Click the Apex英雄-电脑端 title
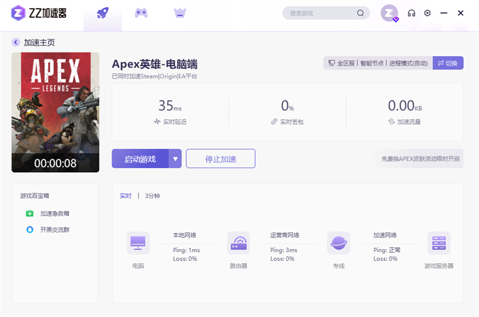Screen dimensions: 479x317 pos(155,64)
